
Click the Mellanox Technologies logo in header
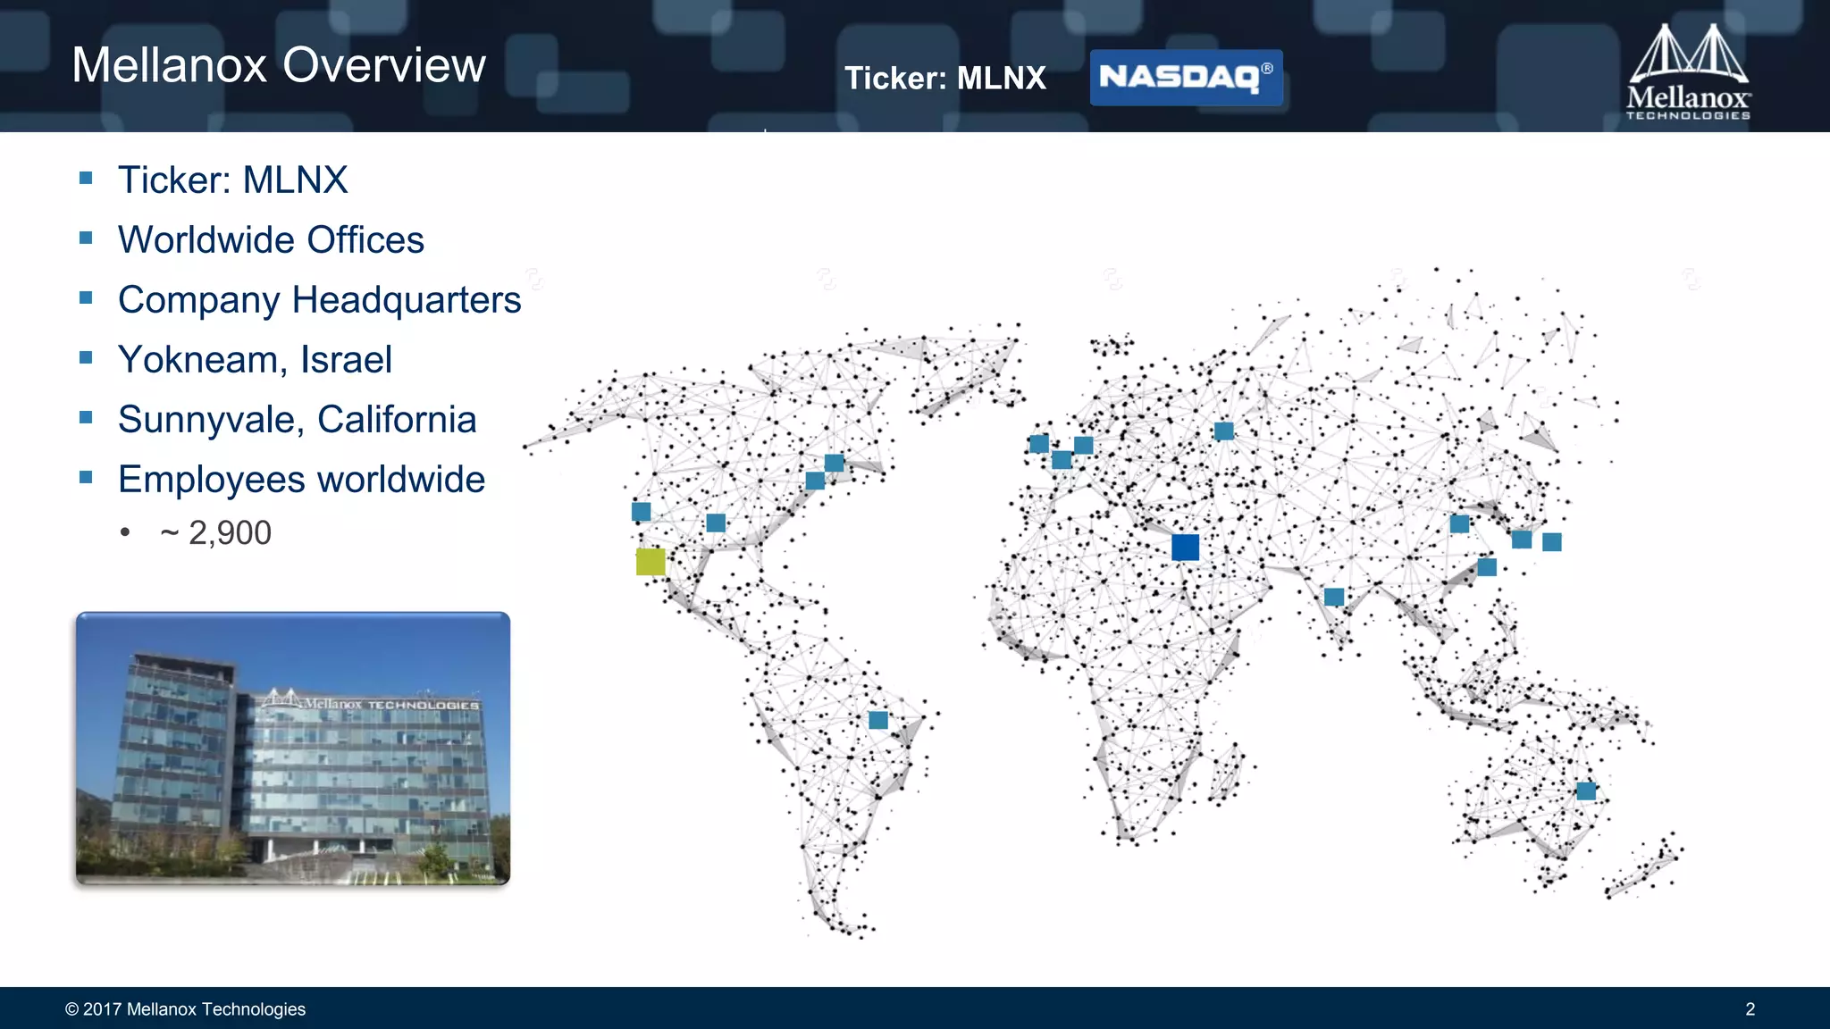(x=1687, y=73)
